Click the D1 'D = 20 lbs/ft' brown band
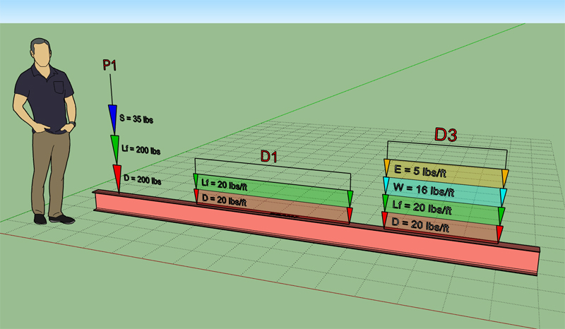This screenshot has width=565, height=329. 273,207
